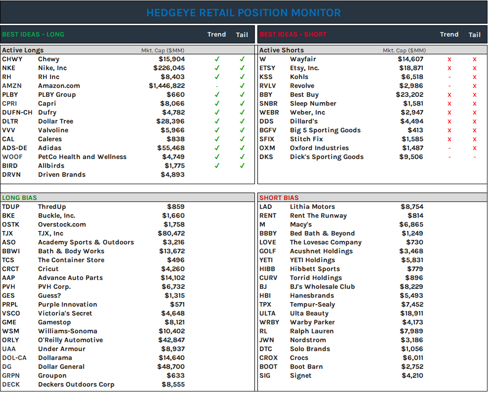Toggle Nike's Tail checkmark

tap(242, 68)
